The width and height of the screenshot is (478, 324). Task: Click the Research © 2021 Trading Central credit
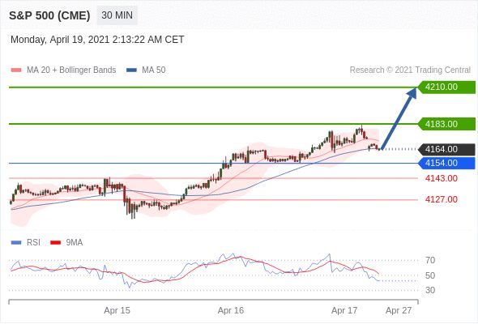(x=410, y=70)
